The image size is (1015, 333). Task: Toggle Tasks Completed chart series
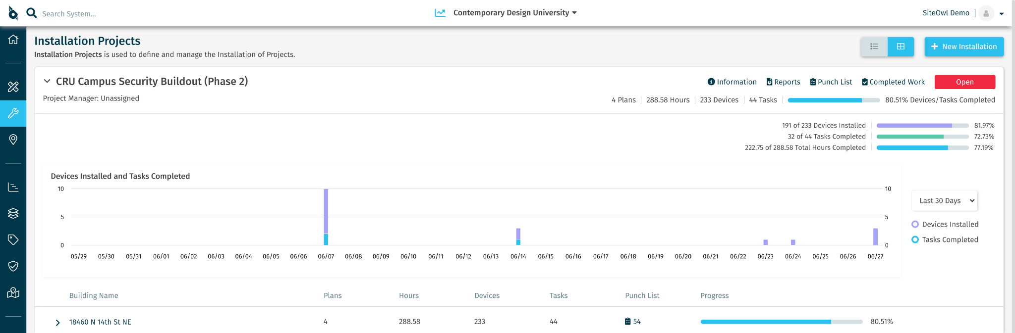[x=945, y=239]
